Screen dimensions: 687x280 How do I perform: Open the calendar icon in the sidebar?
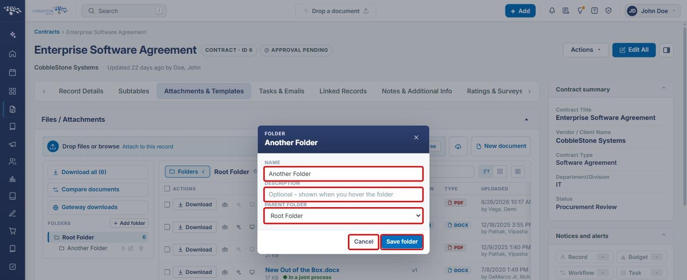click(x=13, y=72)
